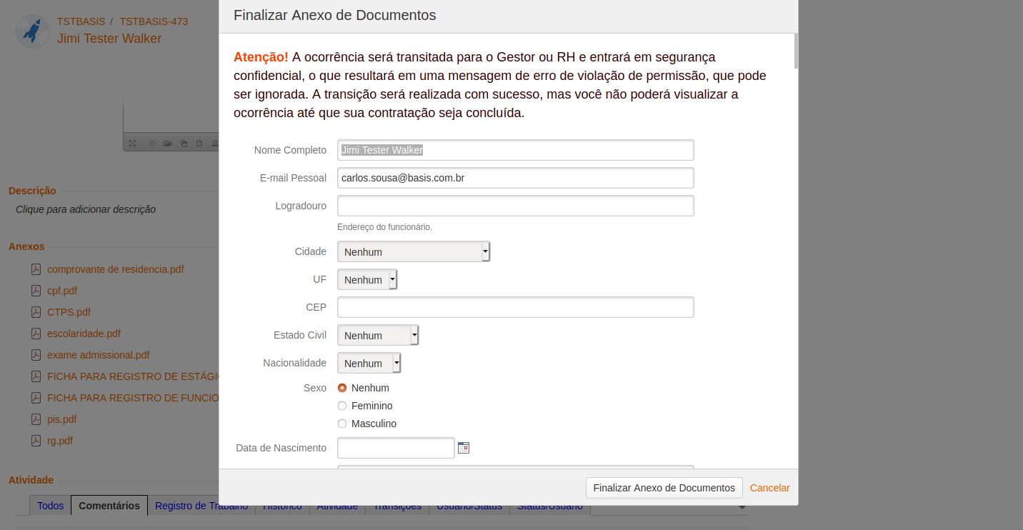Open the Estado Civil dropdown
Screen dimensions: 1023x530
377,335
